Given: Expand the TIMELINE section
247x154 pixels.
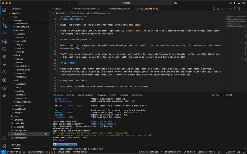Looking at the screenshot, I should point(16,148).
